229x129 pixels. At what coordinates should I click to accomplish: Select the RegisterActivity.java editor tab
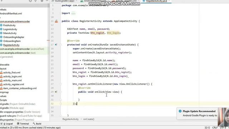pyautogui.click(x=156, y=1)
